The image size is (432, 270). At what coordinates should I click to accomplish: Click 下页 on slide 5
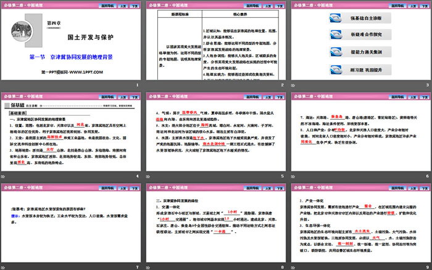pos(280,97)
